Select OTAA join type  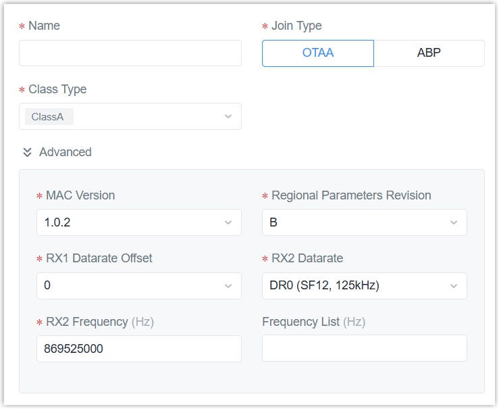[317, 53]
